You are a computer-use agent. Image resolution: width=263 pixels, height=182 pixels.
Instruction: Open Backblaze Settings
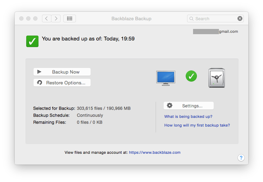(189, 106)
